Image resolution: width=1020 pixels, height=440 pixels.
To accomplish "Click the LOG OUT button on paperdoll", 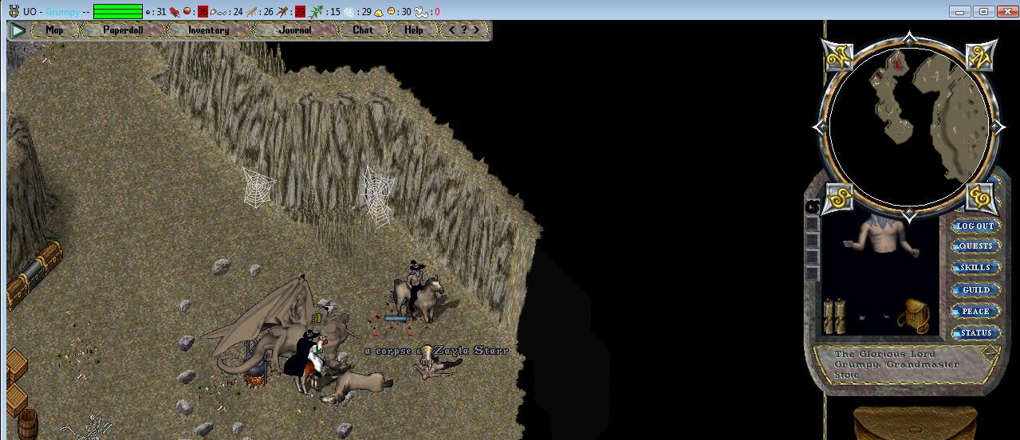I will click(x=975, y=226).
